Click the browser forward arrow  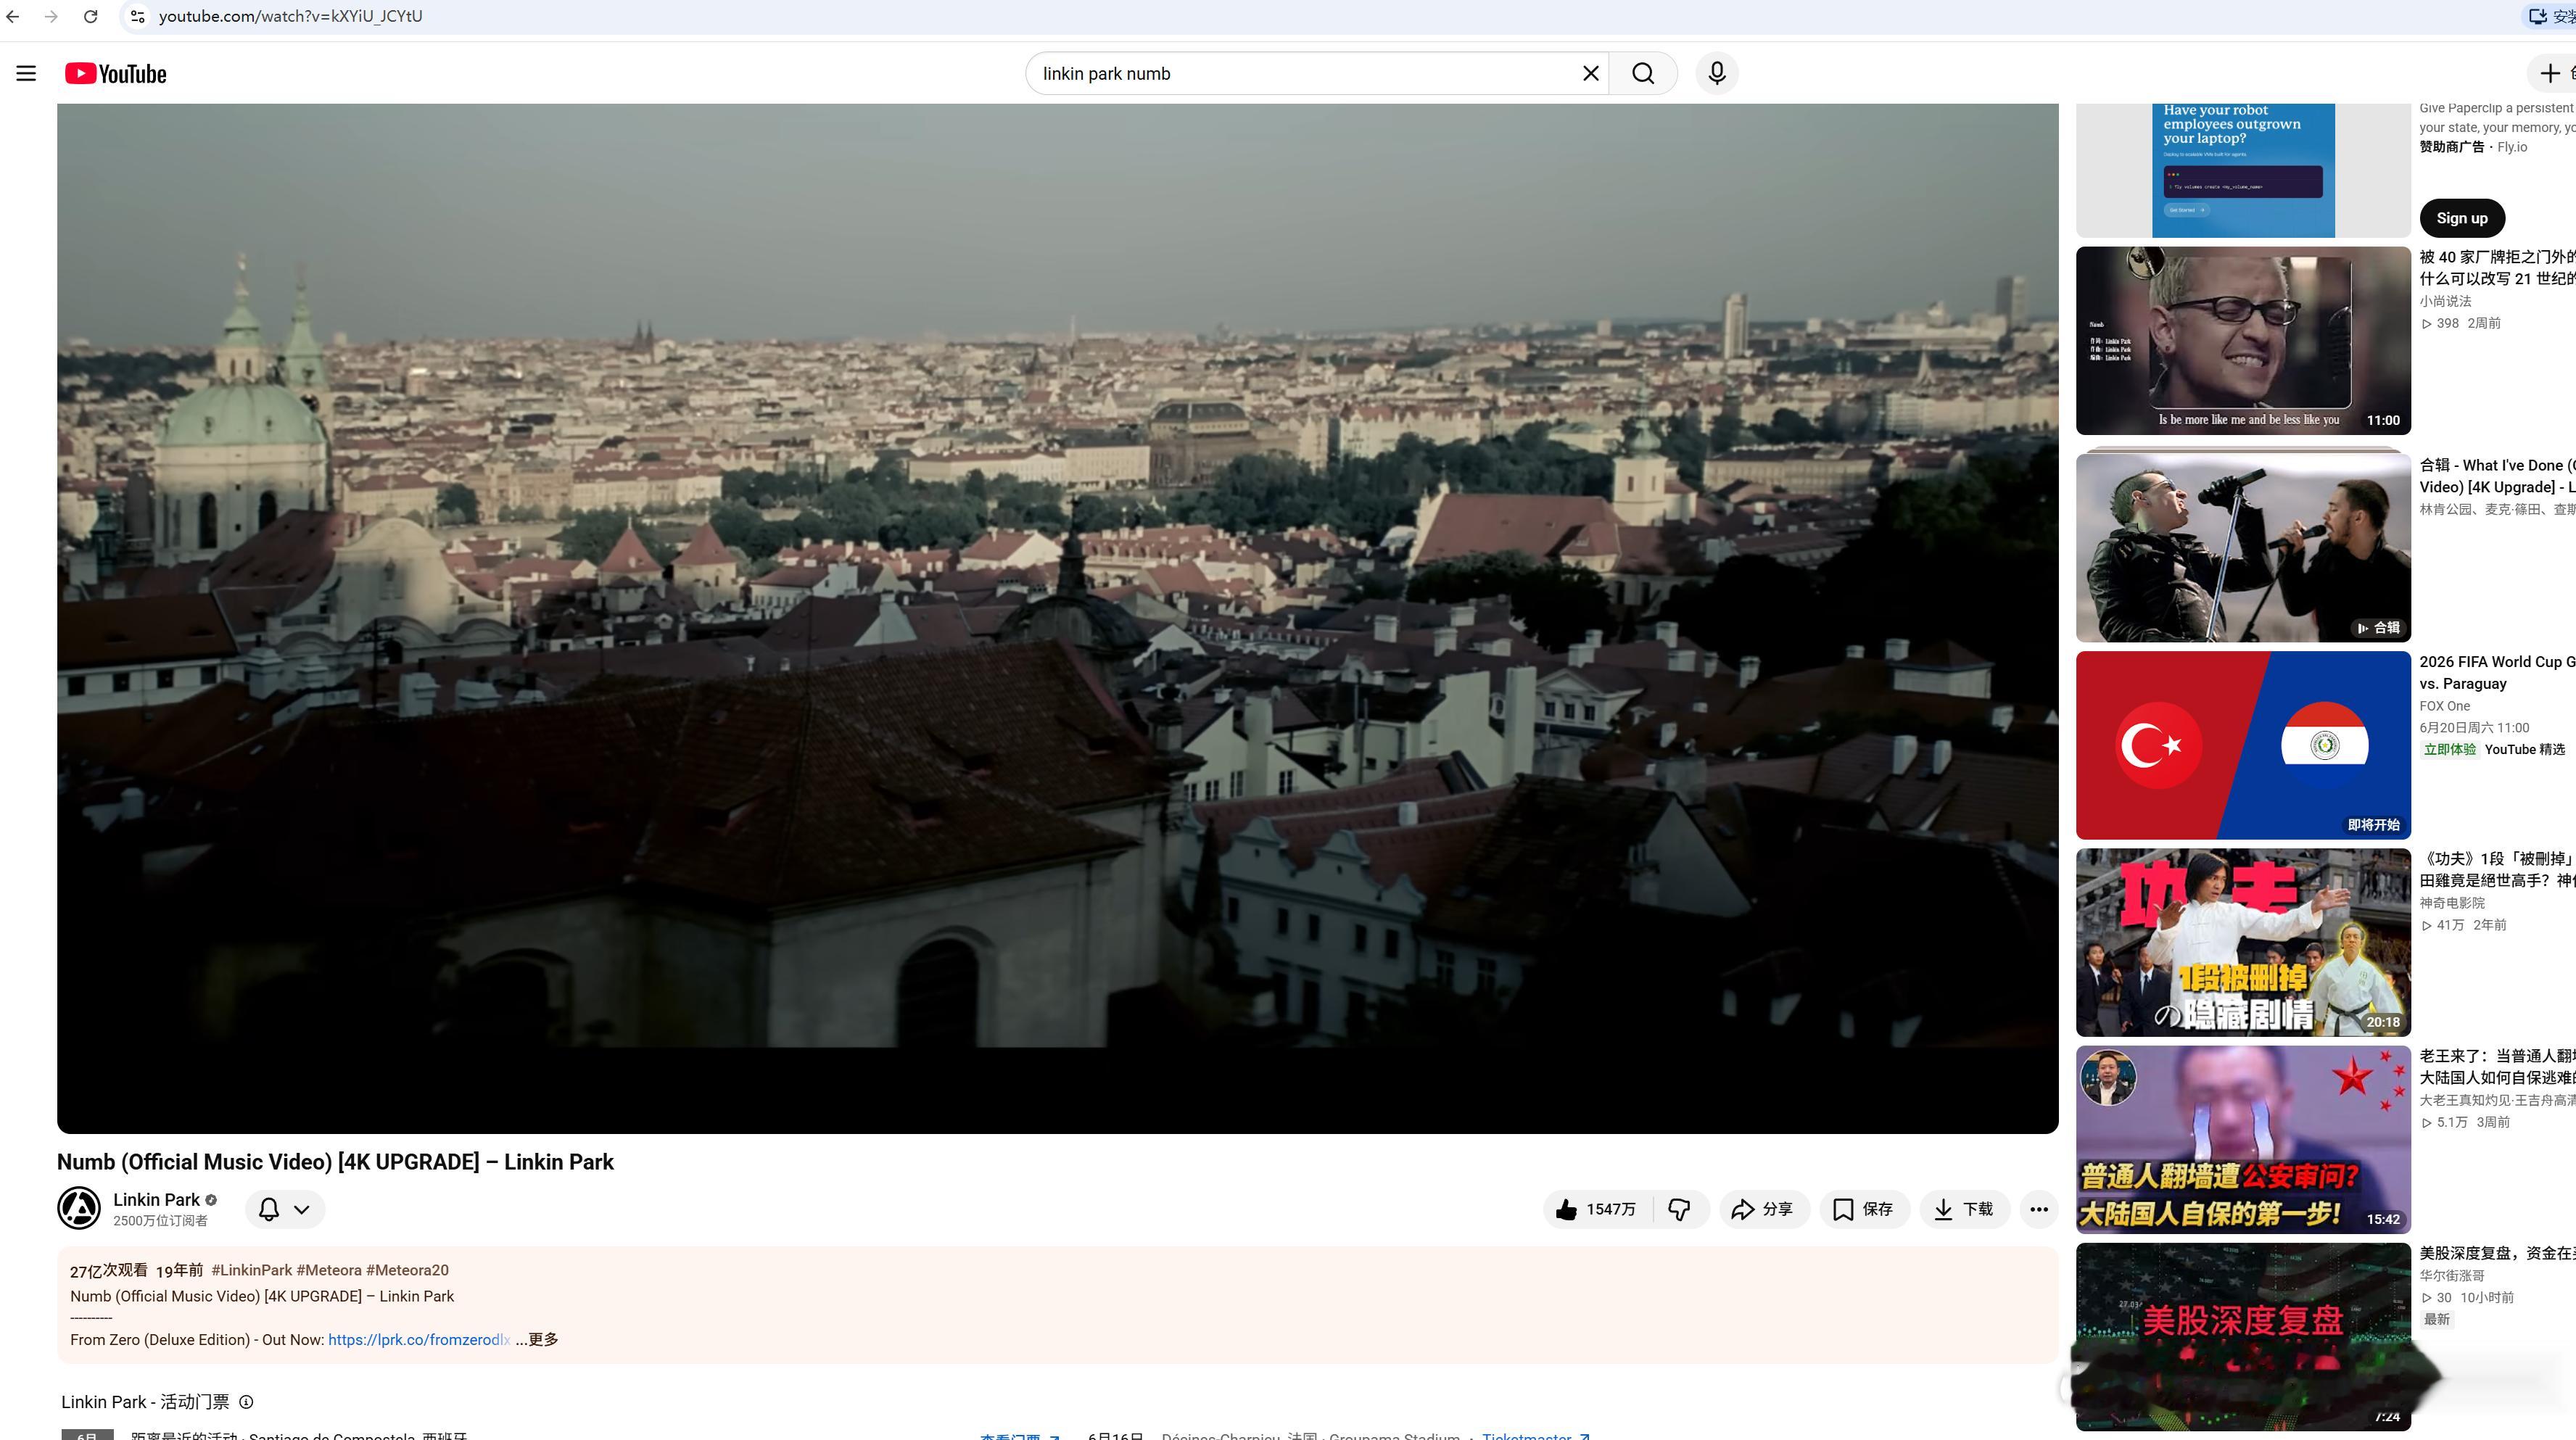[51, 16]
